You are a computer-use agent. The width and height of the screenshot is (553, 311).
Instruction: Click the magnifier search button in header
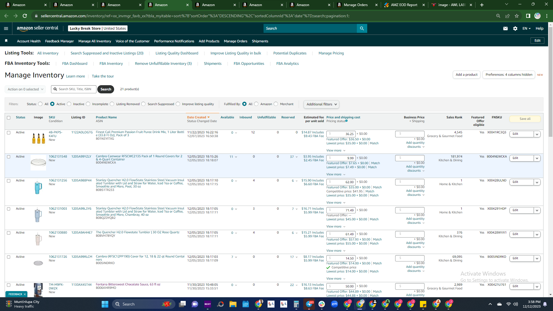click(362, 28)
